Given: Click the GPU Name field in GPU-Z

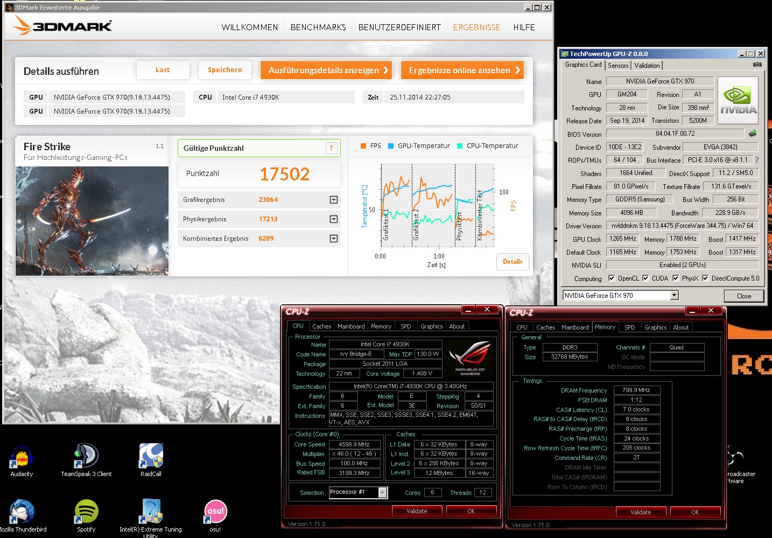Looking at the screenshot, I should (x=660, y=81).
